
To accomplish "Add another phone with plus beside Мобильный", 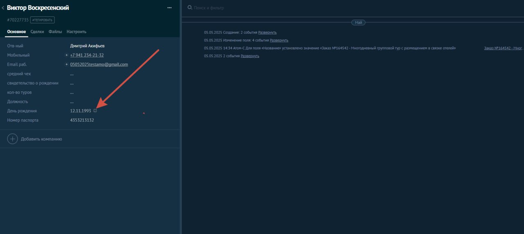I will (x=67, y=55).
